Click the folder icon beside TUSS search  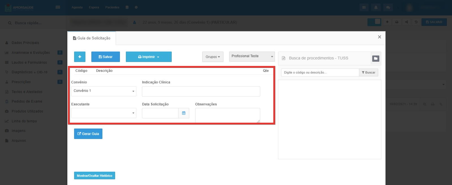click(x=376, y=58)
